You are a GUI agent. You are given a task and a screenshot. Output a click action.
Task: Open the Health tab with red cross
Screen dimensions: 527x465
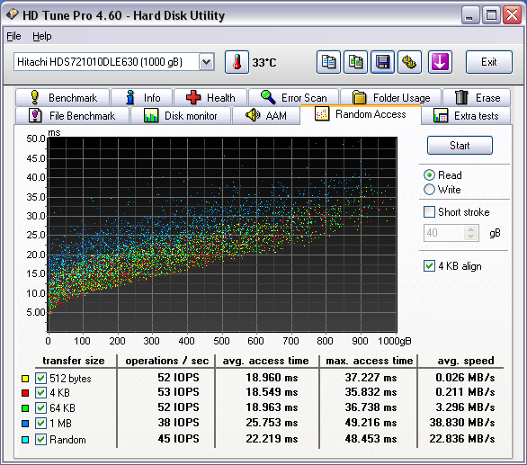[x=210, y=98]
